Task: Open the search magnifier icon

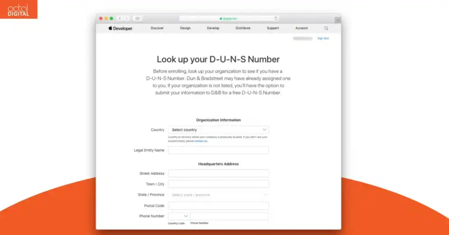Action: pyautogui.click(x=326, y=28)
